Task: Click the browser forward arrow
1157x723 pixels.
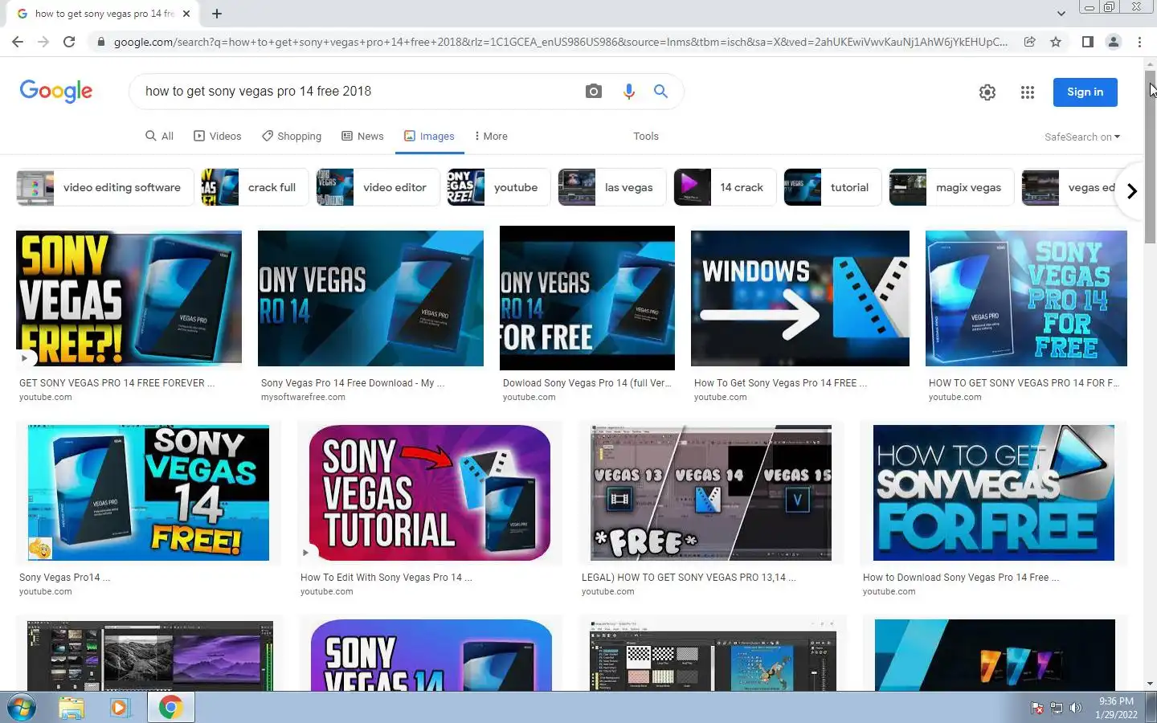Action: (43, 42)
